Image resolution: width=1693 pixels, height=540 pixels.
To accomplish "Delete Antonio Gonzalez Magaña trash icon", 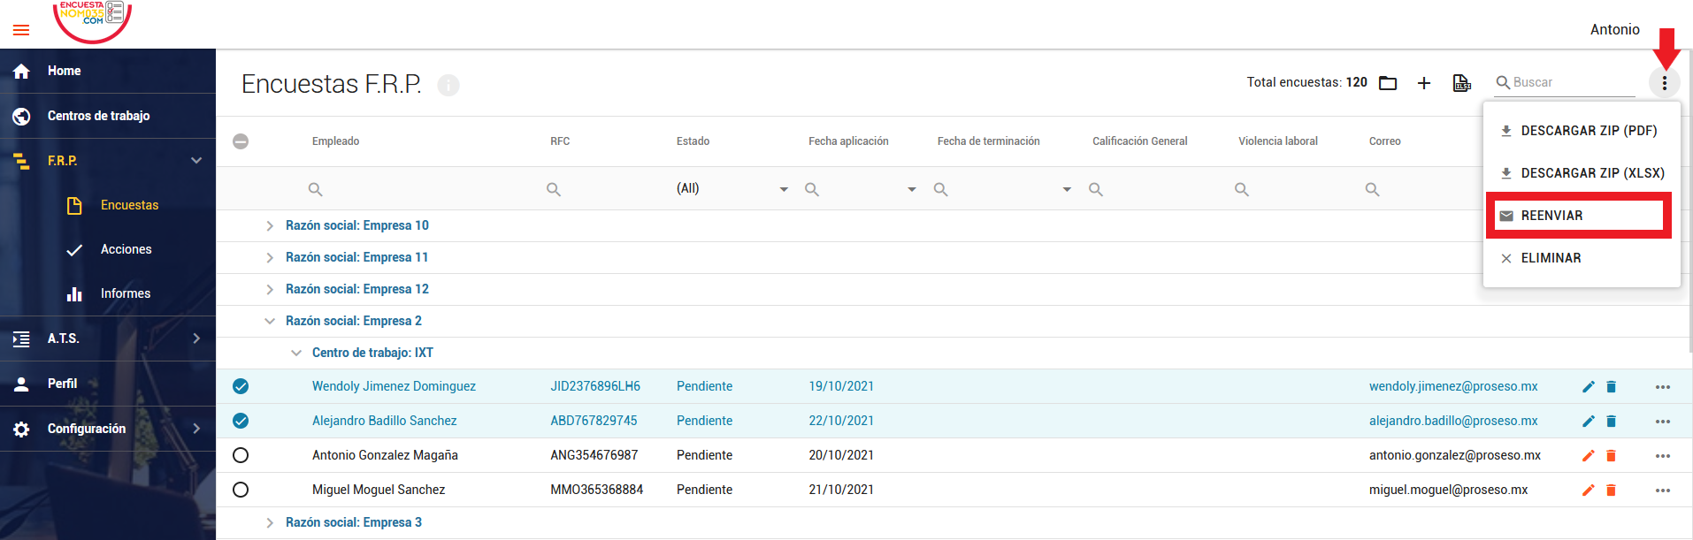I will [x=1611, y=455].
